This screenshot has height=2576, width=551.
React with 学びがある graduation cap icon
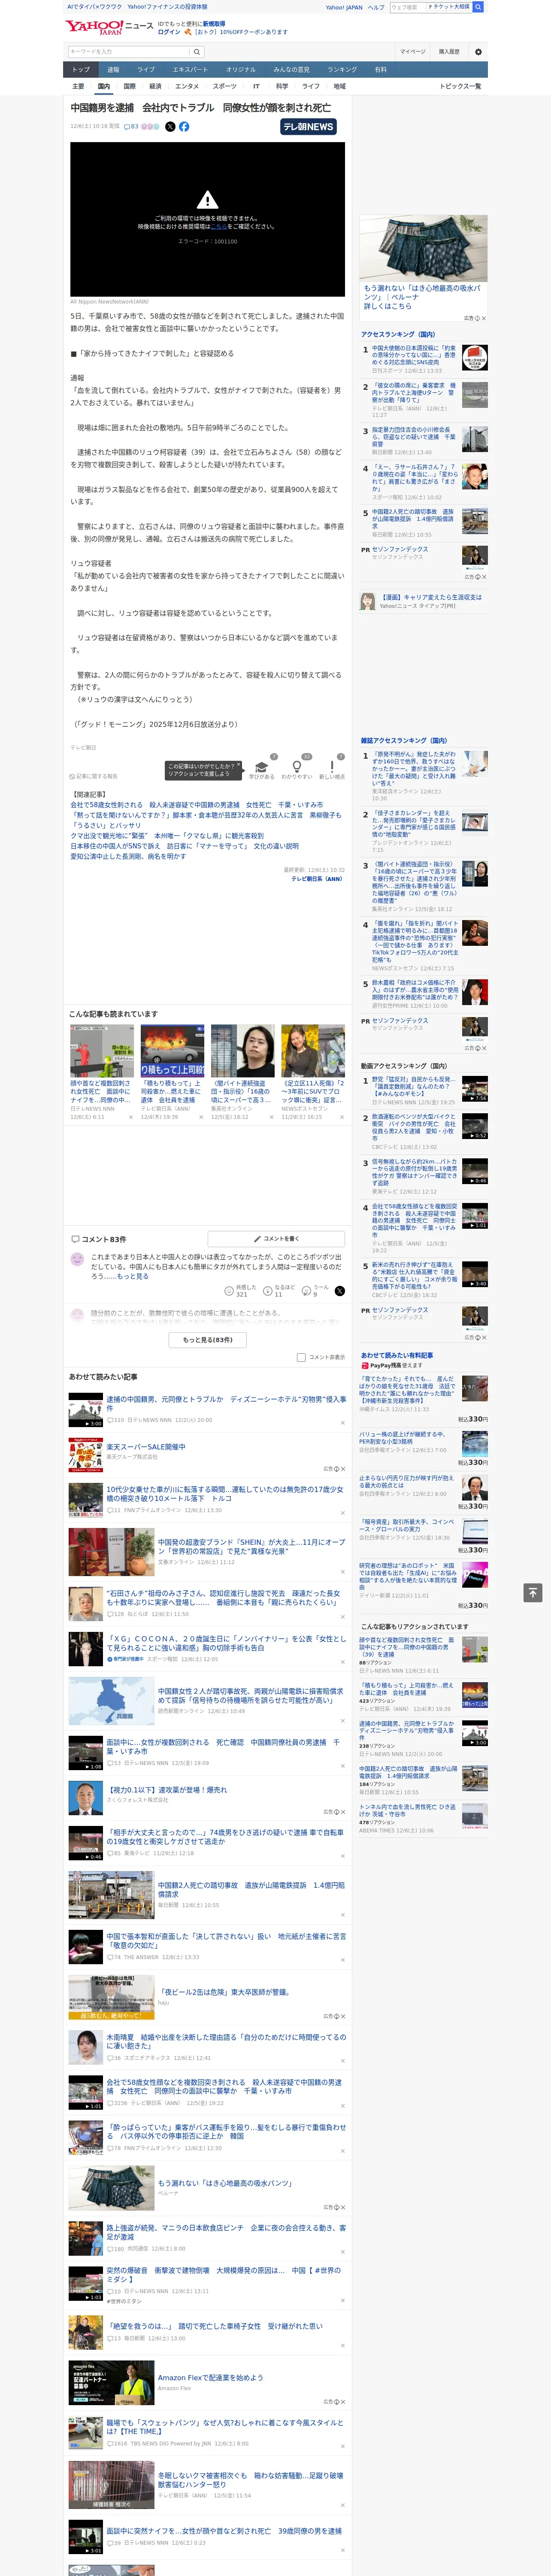pos(261,767)
